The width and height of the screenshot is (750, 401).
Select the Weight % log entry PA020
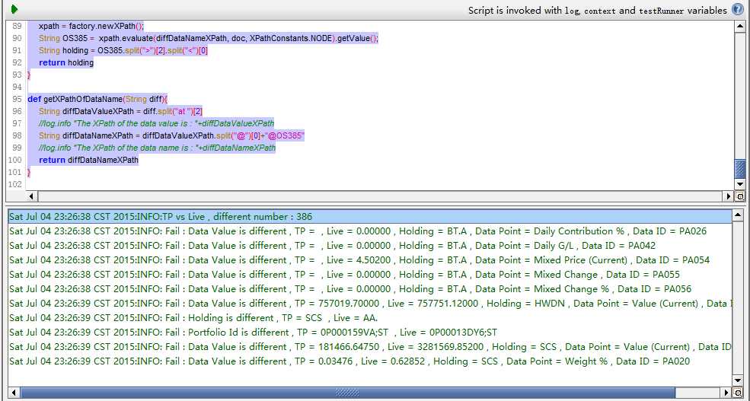[x=370, y=361]
